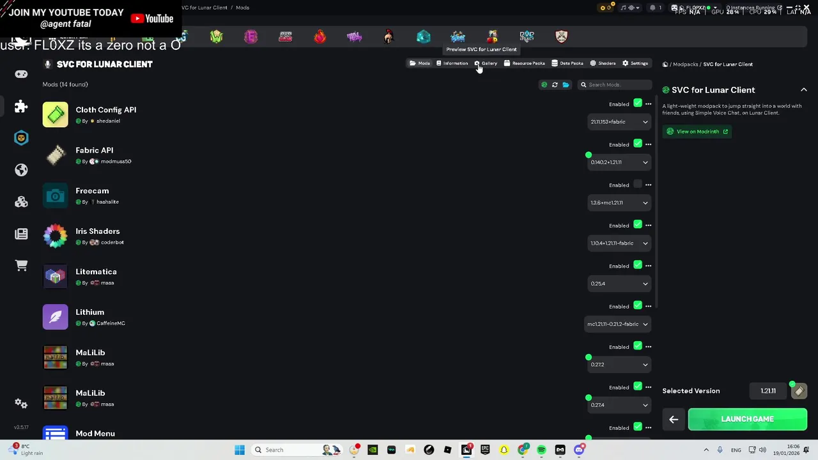Viewport: 818px width, 460px height.
Task: Disable the Iris Shaders mod checkbox
Action: click(638, 225)
